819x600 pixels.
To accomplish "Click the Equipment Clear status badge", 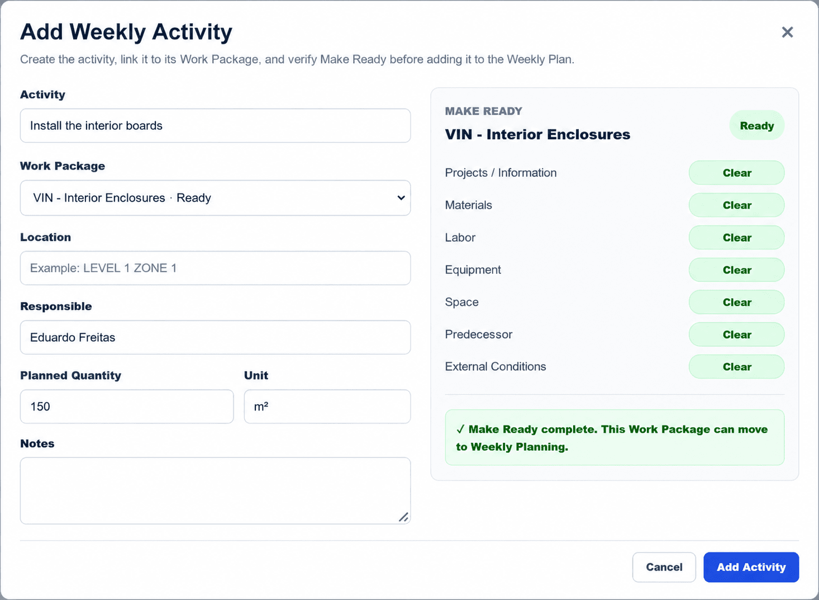I will [x=736, y=270].
